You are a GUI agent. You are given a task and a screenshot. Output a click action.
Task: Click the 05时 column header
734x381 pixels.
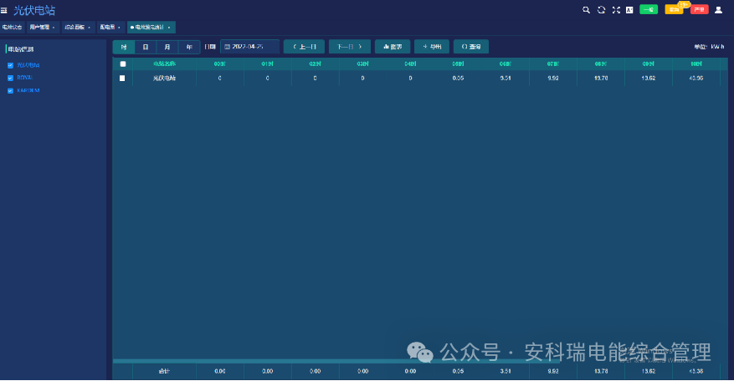point(458,63)
